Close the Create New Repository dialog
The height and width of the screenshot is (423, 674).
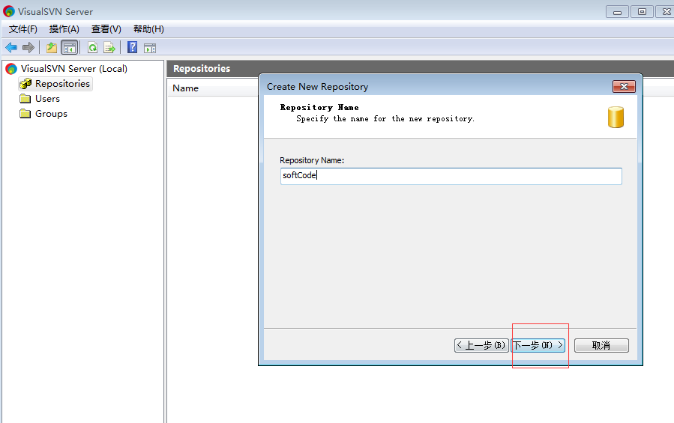[624, 87]
